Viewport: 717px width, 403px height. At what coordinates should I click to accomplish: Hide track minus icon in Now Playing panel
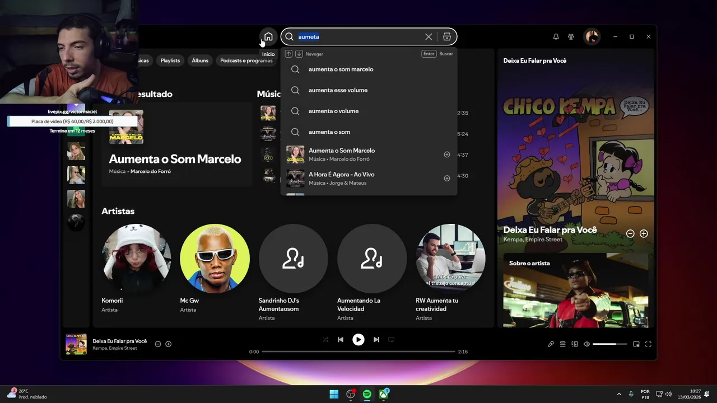click(630, 234)
